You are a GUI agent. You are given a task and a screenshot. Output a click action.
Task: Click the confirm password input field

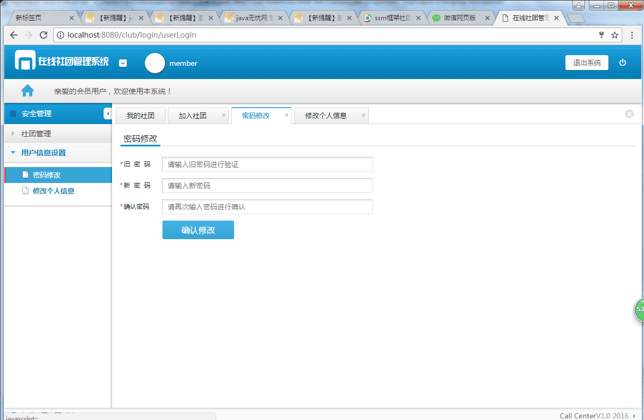coord(267,207)
